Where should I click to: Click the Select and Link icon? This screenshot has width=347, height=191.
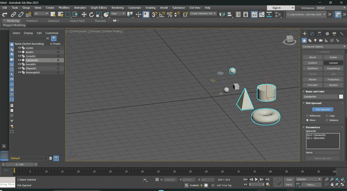[x=14, y=15]
